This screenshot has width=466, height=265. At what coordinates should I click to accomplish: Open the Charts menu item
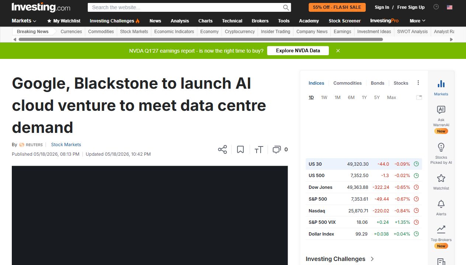point(205,21)
